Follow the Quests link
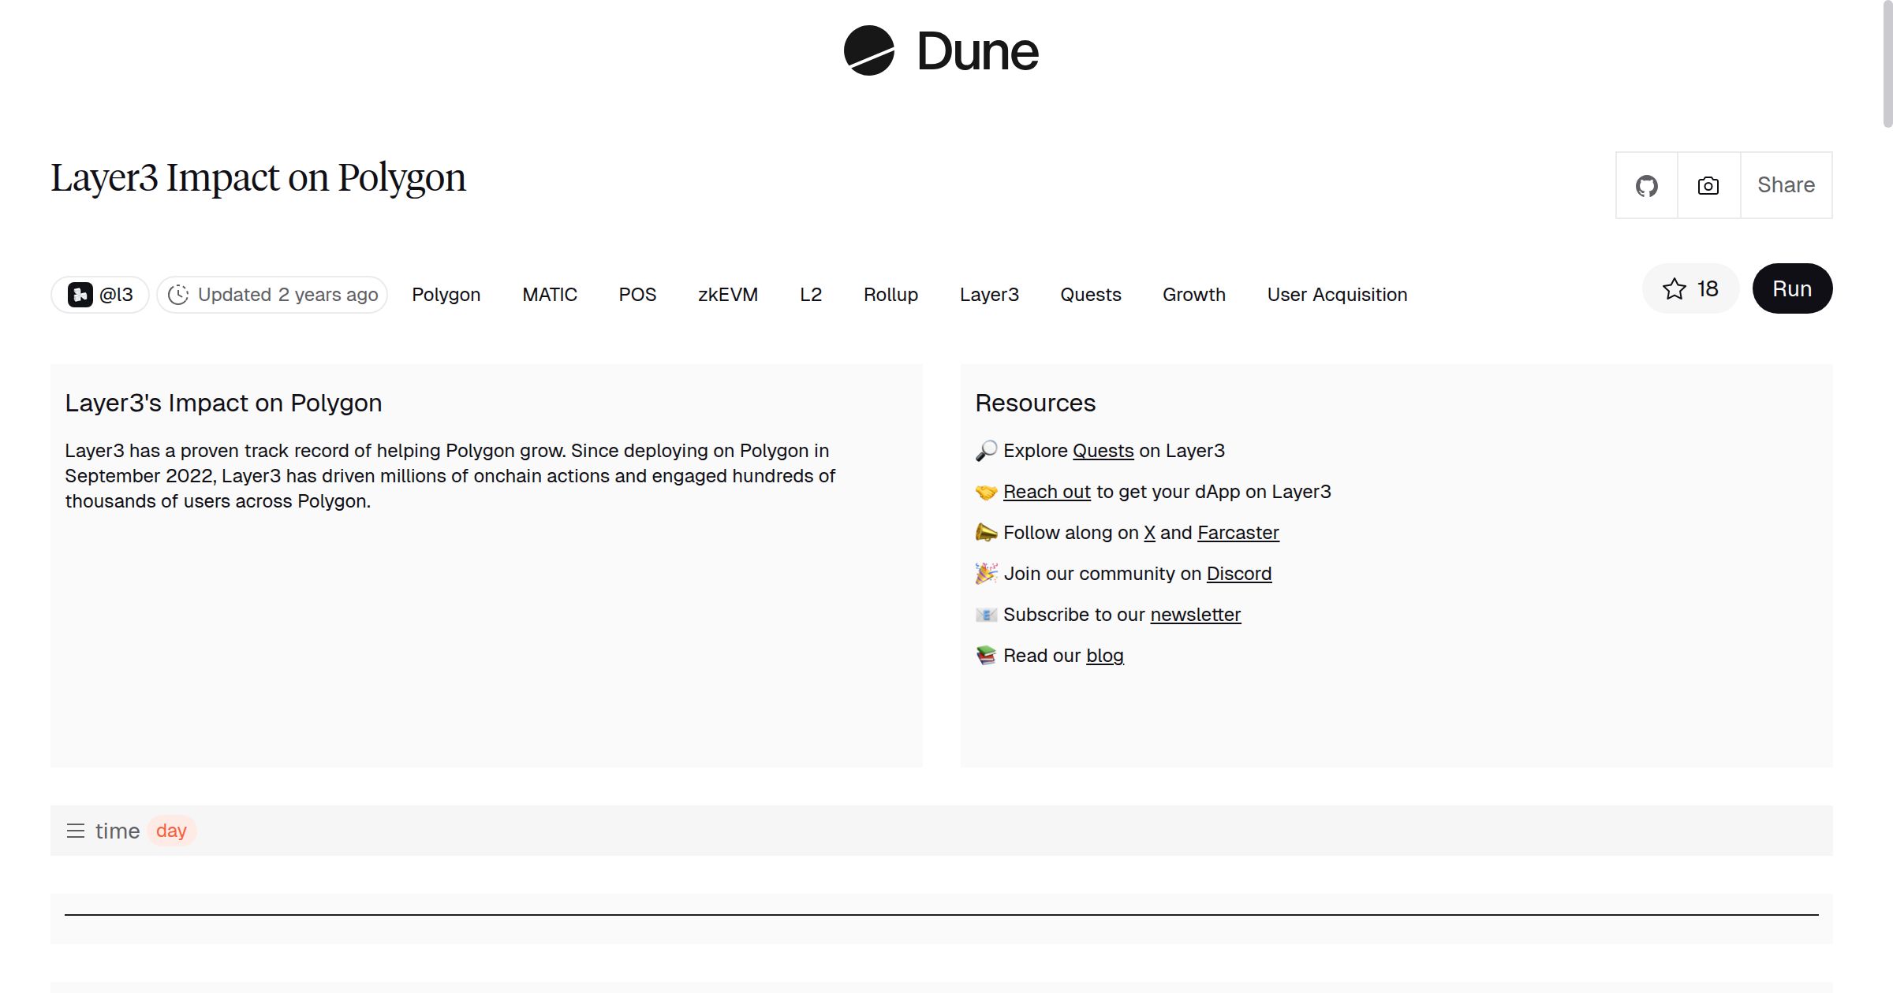This screenshot has height=993, width=1893. [1103, 451]
